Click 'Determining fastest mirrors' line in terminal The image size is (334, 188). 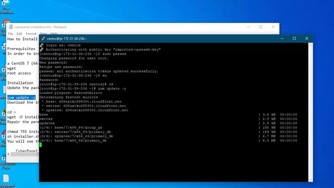(69, 97)
